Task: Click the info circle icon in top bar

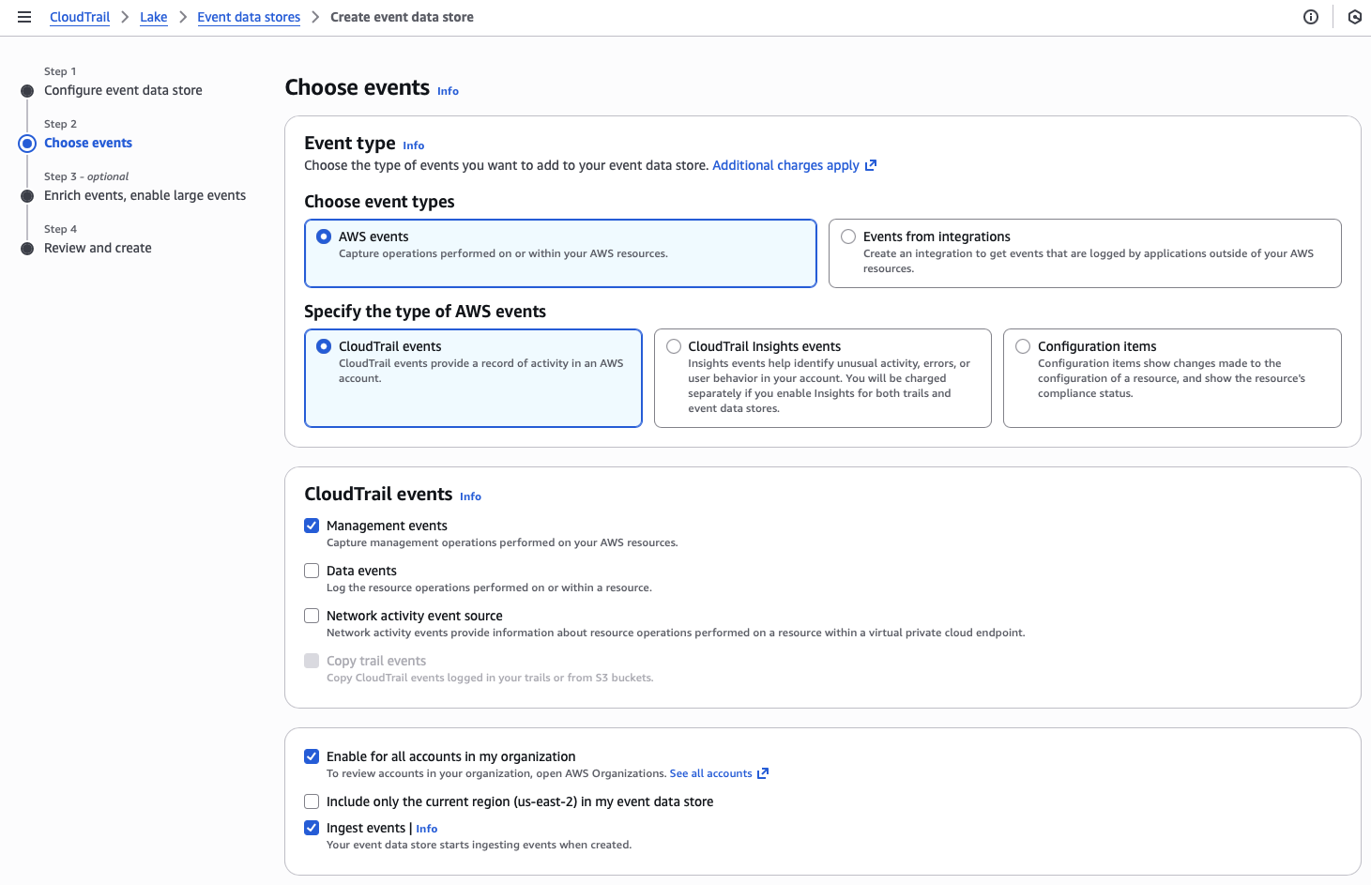Action: coord(1311,17)
